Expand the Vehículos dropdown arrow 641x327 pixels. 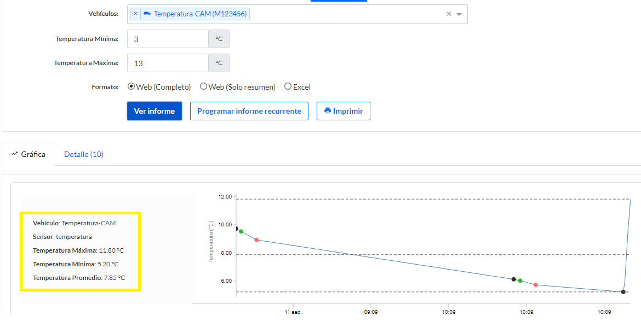point(459,14)
